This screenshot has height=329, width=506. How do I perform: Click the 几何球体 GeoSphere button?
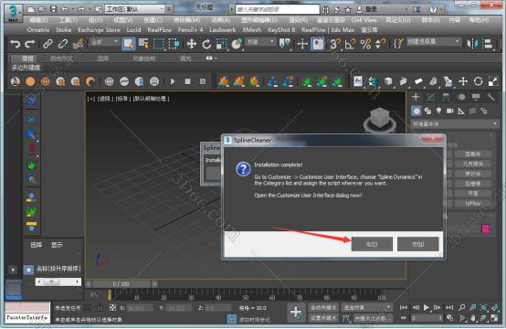pyautogui.click(x=473, y=164)
